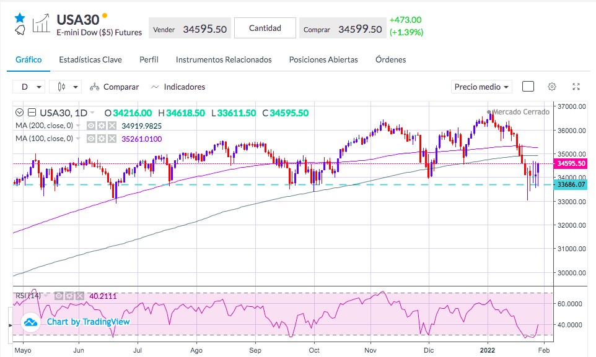596x357 pixels.
Task: Click the low value 33611.50
Action: point(237,113)
